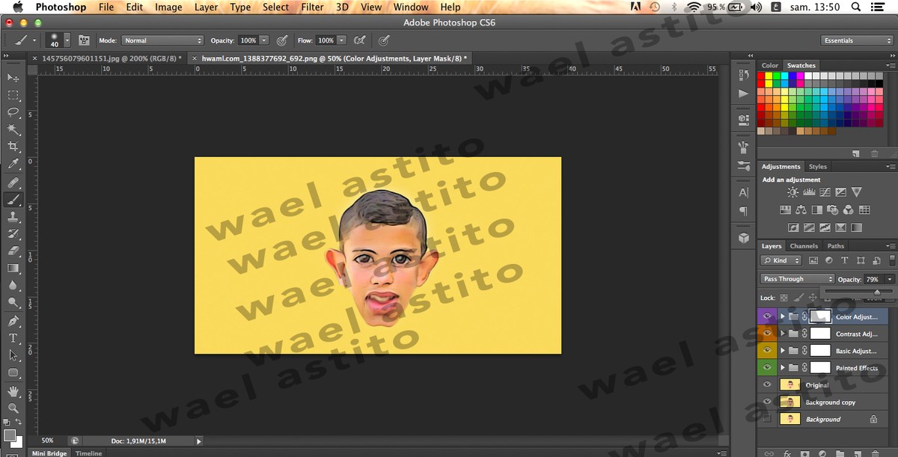This screenshot has width=898, height=457.
Task: Select the Hand tool
Action: (13, 391)
